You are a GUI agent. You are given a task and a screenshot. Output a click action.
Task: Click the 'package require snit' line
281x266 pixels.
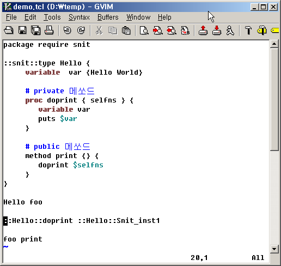pos(47,45)
